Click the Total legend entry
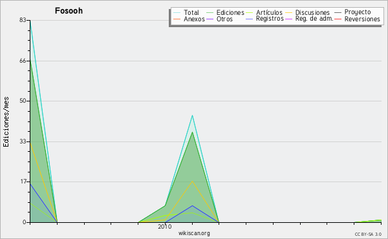This screenshot has height=239, width=388. point(191,12)
